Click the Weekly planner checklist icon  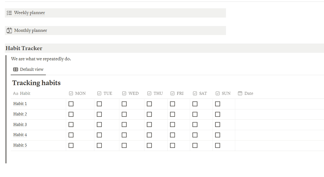click(9, 13)
